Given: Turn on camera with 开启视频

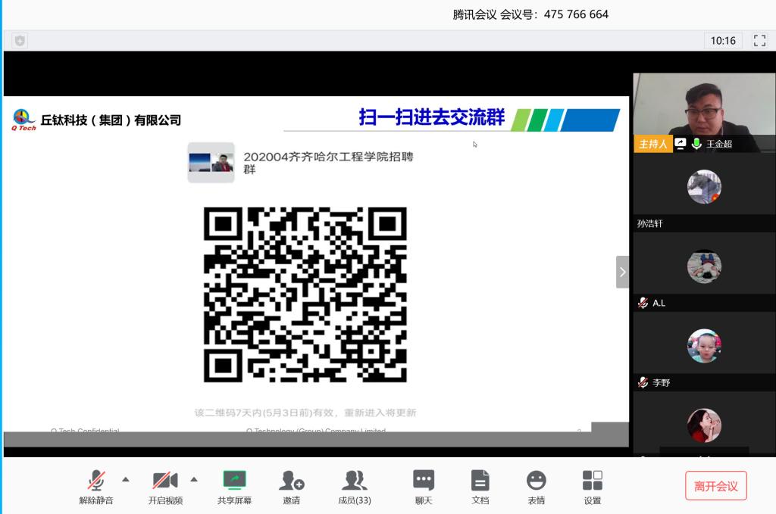Looking at the screenshot, I should coord(165,486).
